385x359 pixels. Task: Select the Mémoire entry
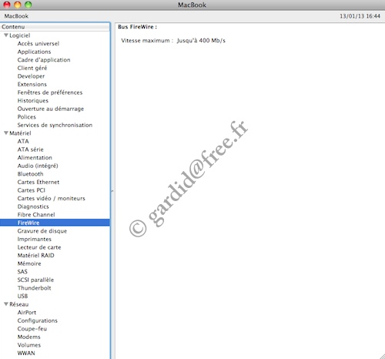pos(29,263)
